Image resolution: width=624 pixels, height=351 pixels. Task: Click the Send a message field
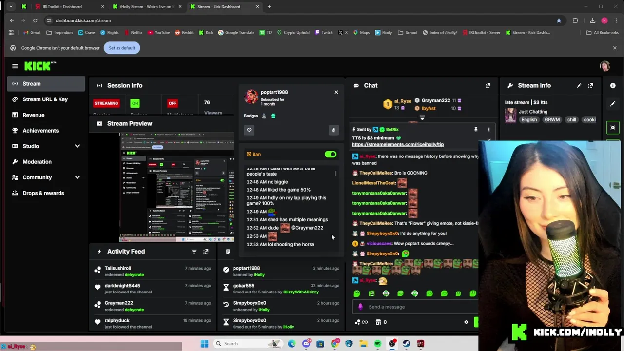[414, 307]
